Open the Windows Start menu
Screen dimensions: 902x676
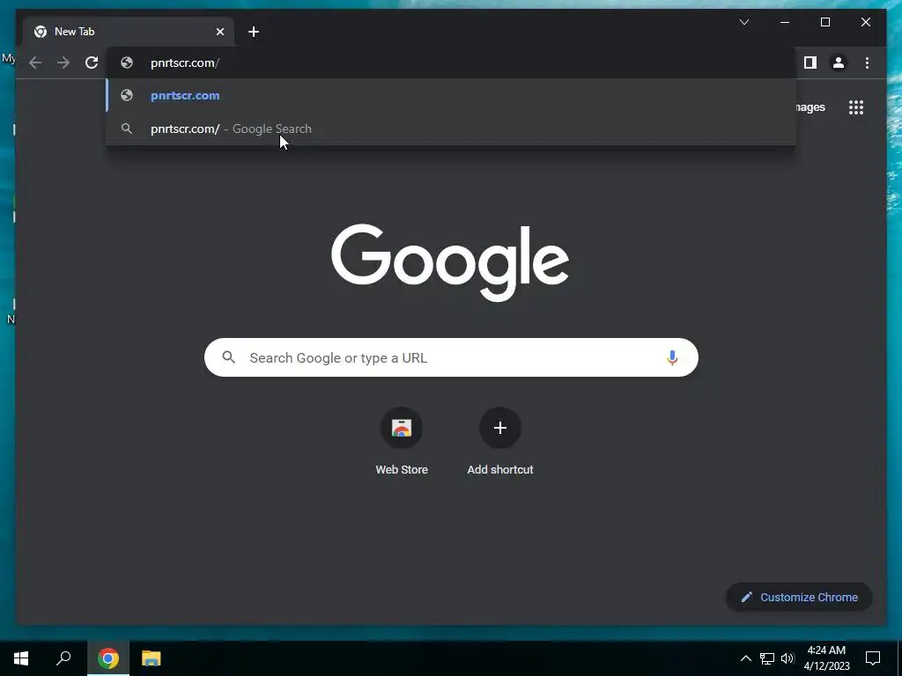21,658
